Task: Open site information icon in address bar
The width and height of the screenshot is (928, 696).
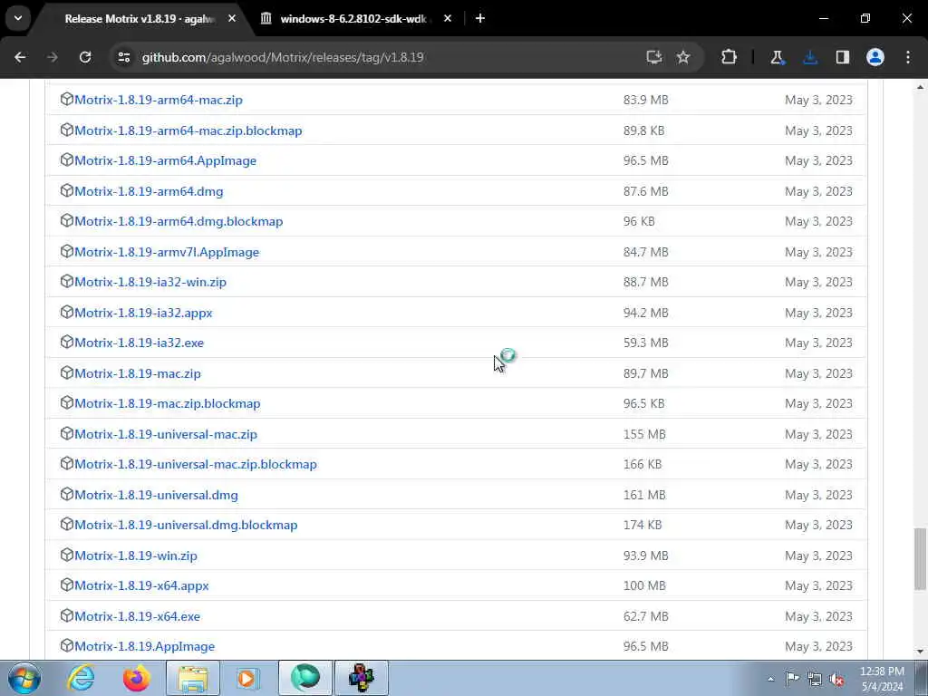Action: coord(123,57)
